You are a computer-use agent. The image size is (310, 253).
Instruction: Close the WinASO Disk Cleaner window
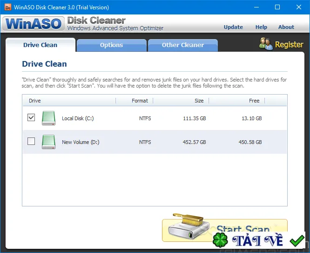pos(299,7)
